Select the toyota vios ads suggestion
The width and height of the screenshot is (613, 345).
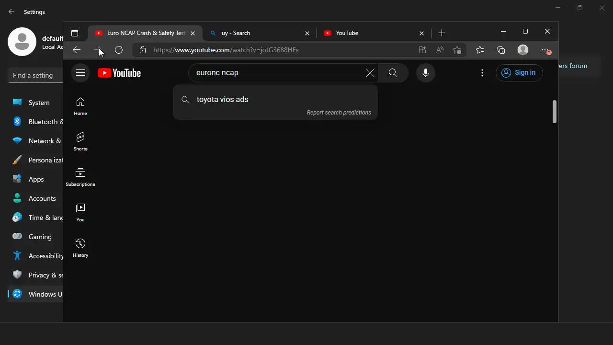pos(275,100)
